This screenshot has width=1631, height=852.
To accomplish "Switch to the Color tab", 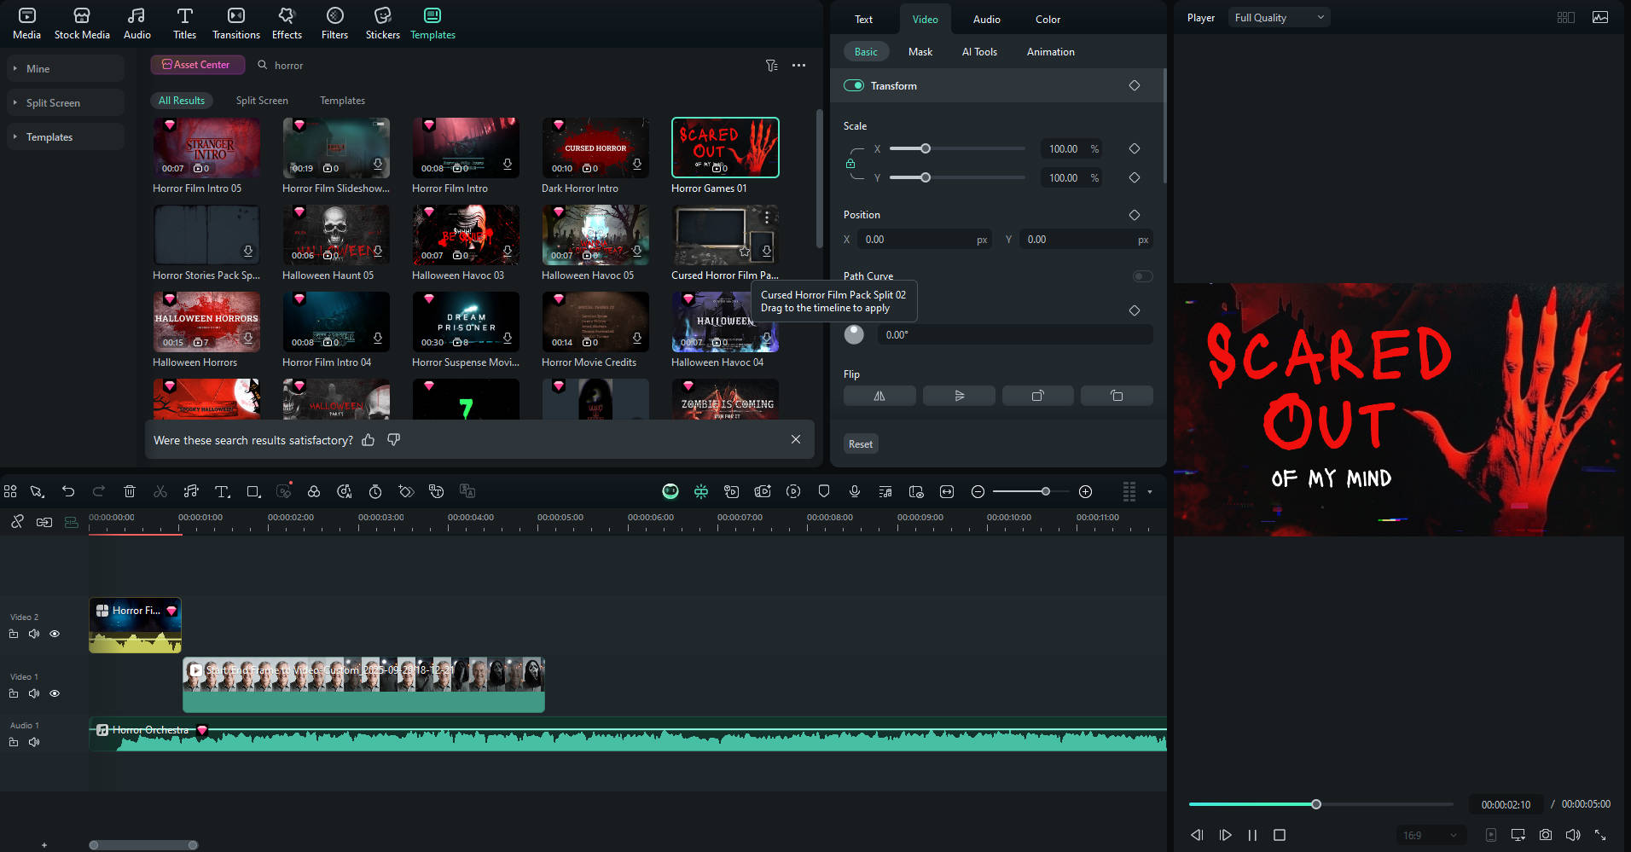I will (1048, 19).
